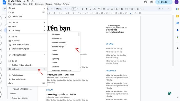Open the Google Docs home icon

pos(4,2)
